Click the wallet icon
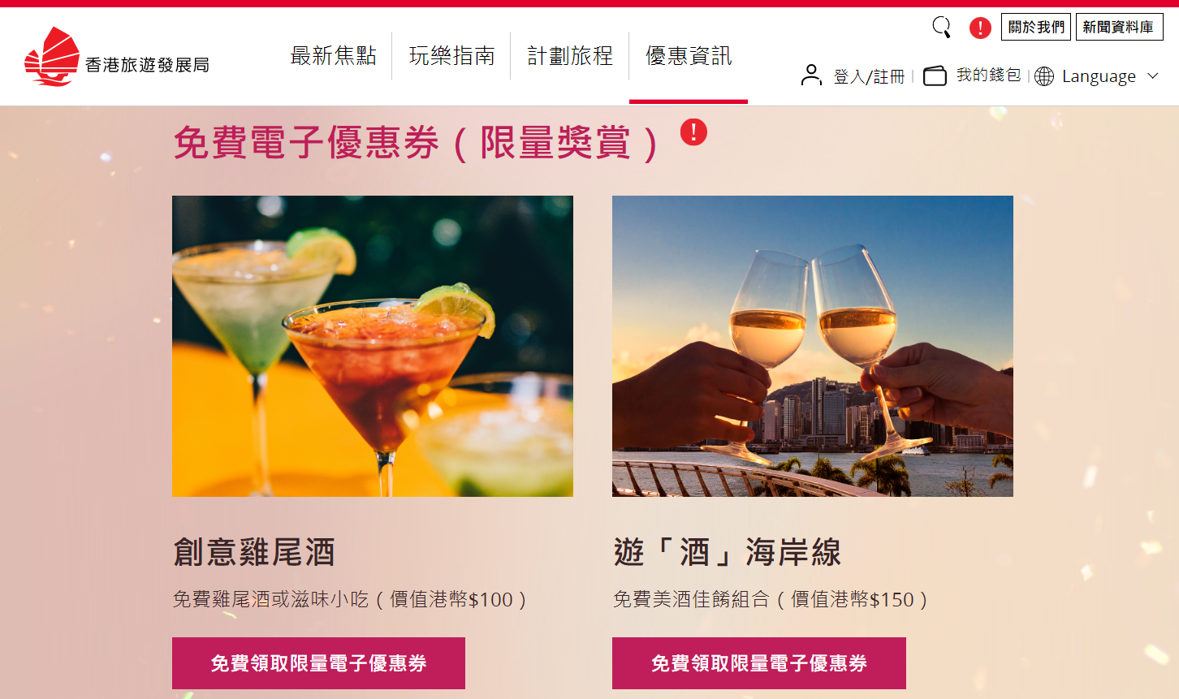Viewport: 1179px width, 699px height. pos(935,76)
